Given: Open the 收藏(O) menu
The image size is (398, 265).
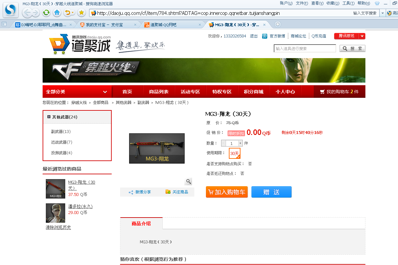Looking at the screenshot, I should tap(333, 3).
